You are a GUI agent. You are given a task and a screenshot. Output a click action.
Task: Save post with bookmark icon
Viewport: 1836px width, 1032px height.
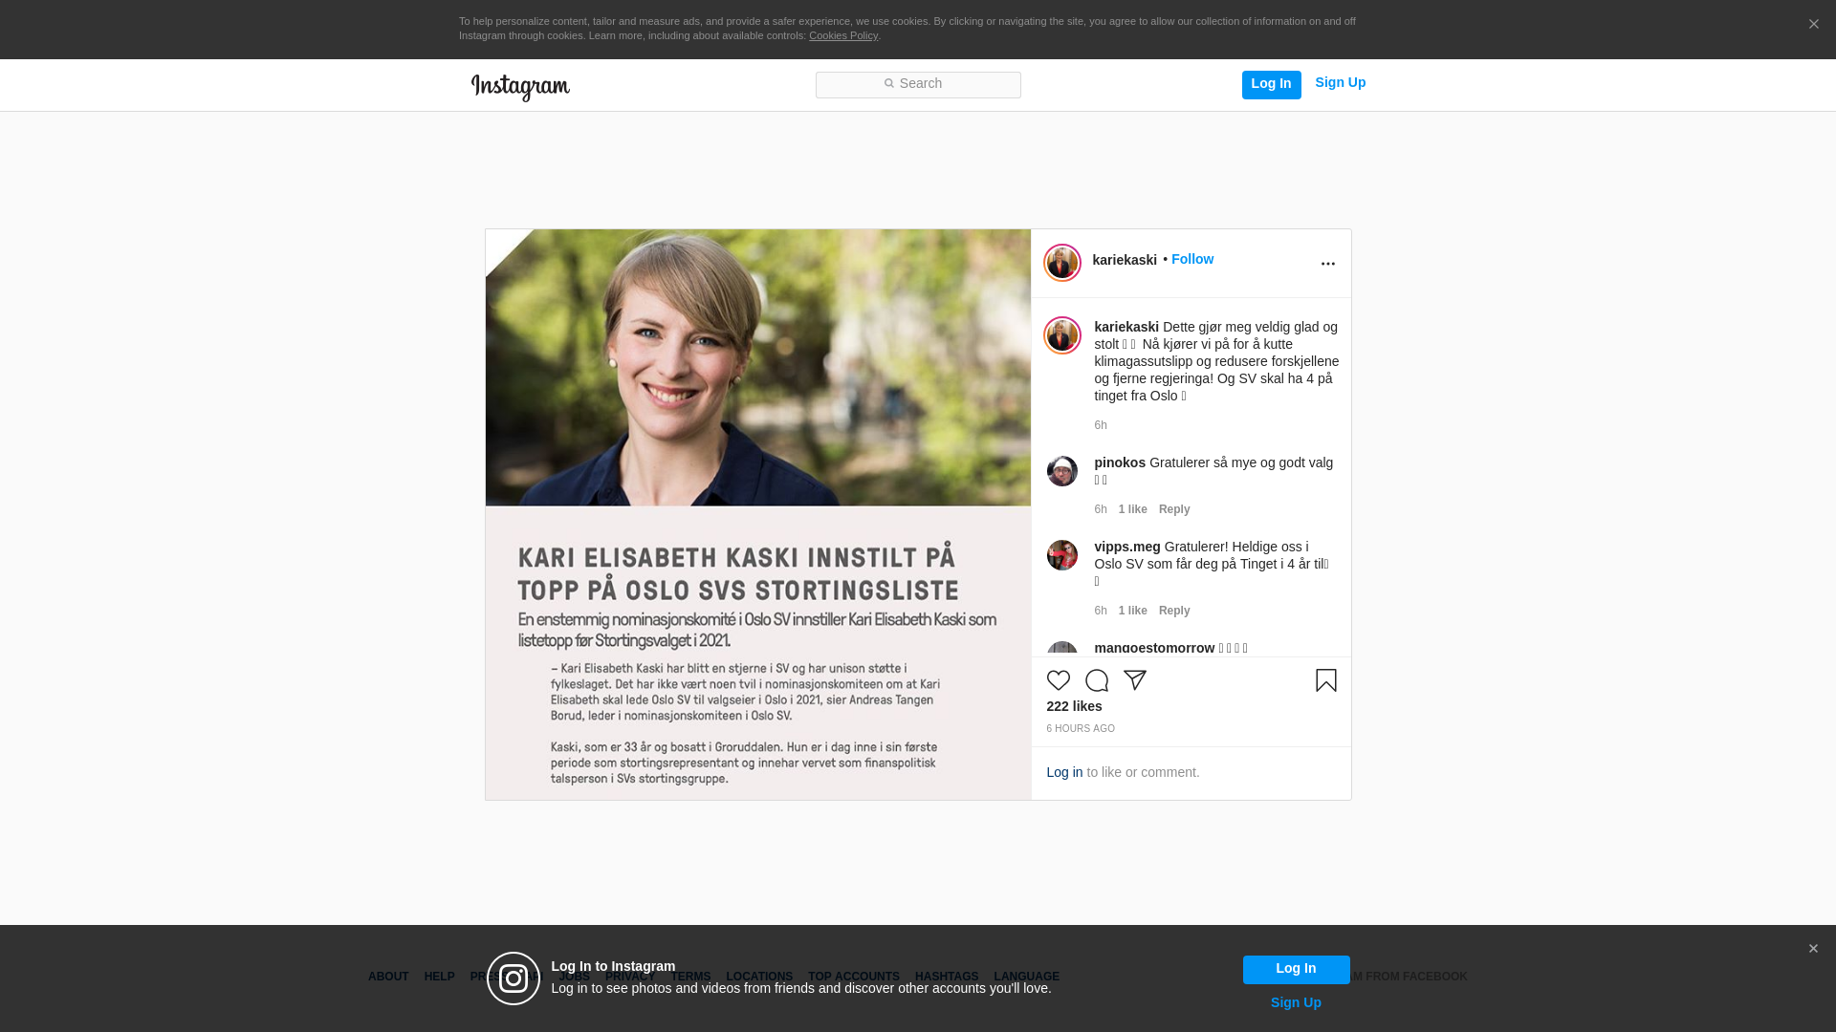pyautogui.click(x=1326, y=680)
